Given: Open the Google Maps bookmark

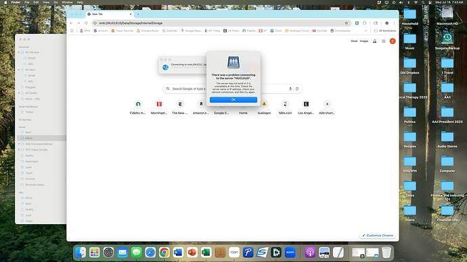Looking at the screenshot, I should pyautogui.click(x=191, y=30).
